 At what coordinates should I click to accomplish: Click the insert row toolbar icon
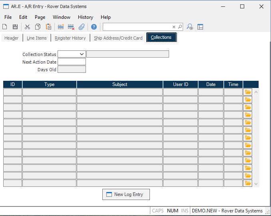61,27
